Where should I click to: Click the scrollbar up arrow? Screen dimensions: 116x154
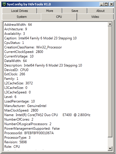110,24
